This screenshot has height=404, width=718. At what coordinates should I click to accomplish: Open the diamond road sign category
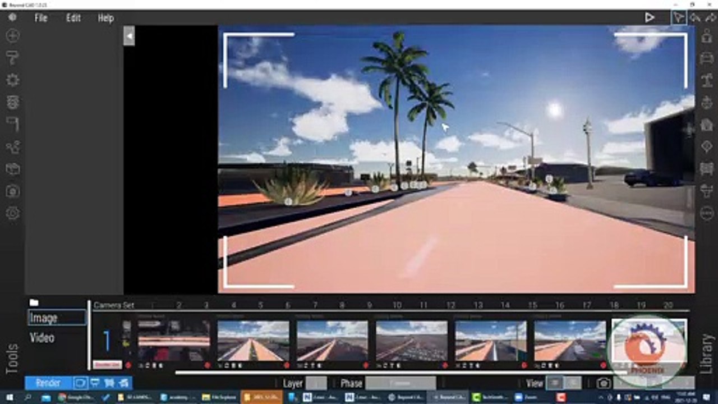pos(707,146)
